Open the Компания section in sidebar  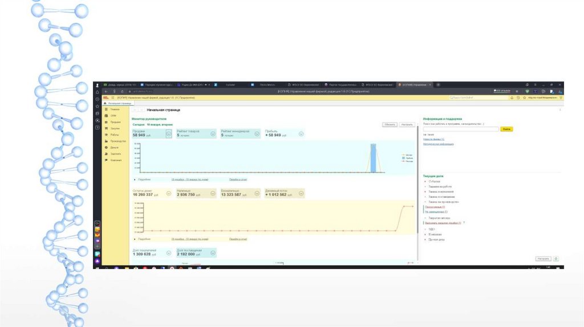pos(116,160)
